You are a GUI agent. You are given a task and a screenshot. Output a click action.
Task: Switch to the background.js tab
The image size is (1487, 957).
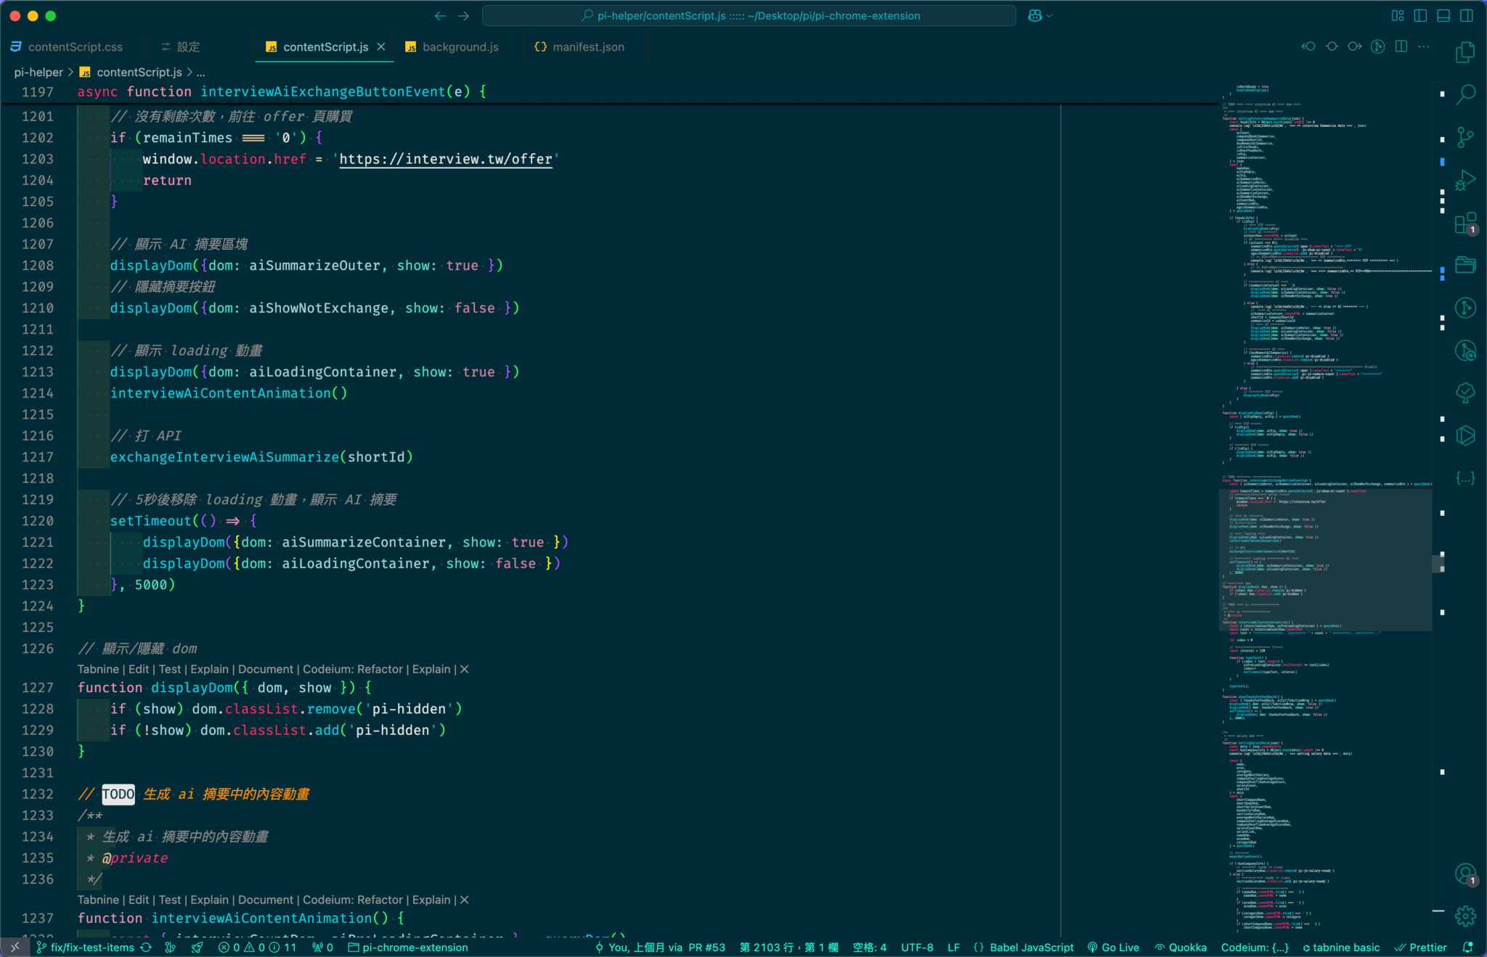click(x=460, y=46)
